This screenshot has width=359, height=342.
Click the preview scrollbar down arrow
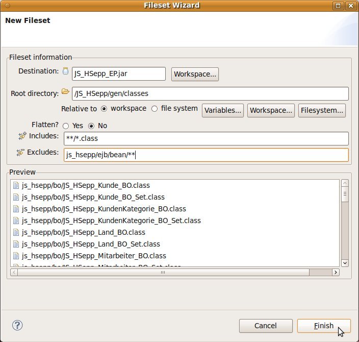(345, 262)
